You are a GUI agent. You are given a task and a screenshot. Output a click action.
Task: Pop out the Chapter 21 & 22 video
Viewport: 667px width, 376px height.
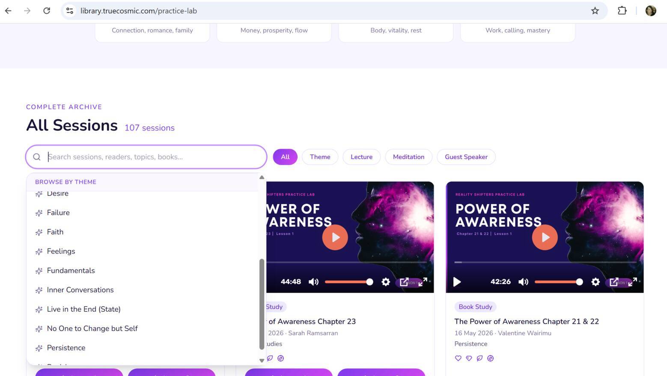[x=614, y=282]
